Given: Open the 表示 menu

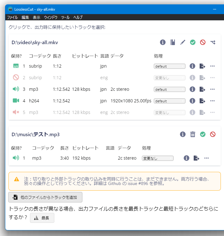Looking at the screenshot, I should (x=37, y=17).
